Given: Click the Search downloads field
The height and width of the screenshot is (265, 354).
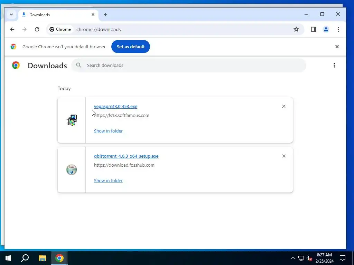Looking at the screenshot, I should click(189, 65).
